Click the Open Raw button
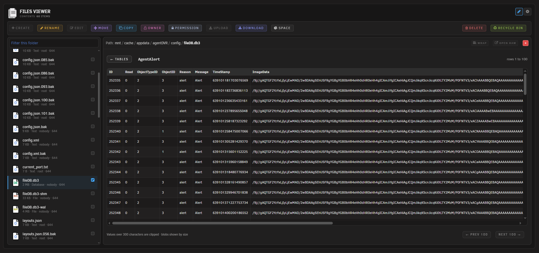Viewport: 539px width, 253px height. 505,43
